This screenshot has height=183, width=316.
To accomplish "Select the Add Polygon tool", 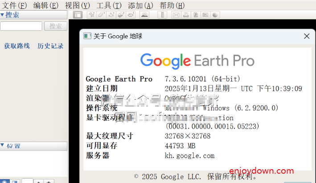I will (x=101, y=15).
